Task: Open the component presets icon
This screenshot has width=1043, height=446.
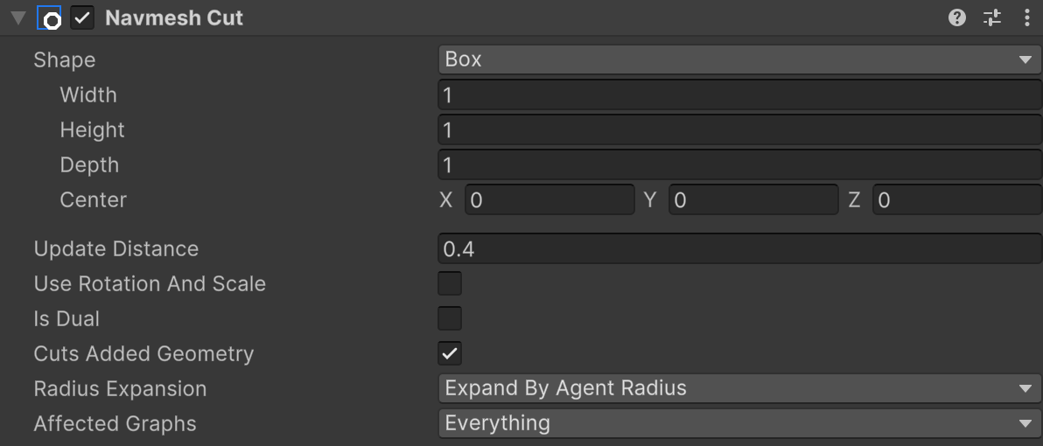Action: [x=992, y=18]
